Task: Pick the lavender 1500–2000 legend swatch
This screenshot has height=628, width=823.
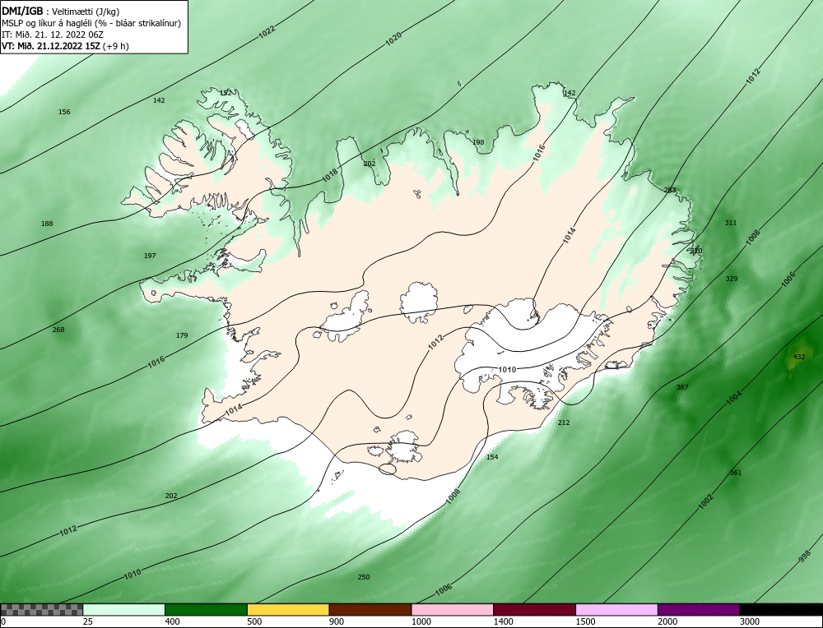Action: click(616, 610)
